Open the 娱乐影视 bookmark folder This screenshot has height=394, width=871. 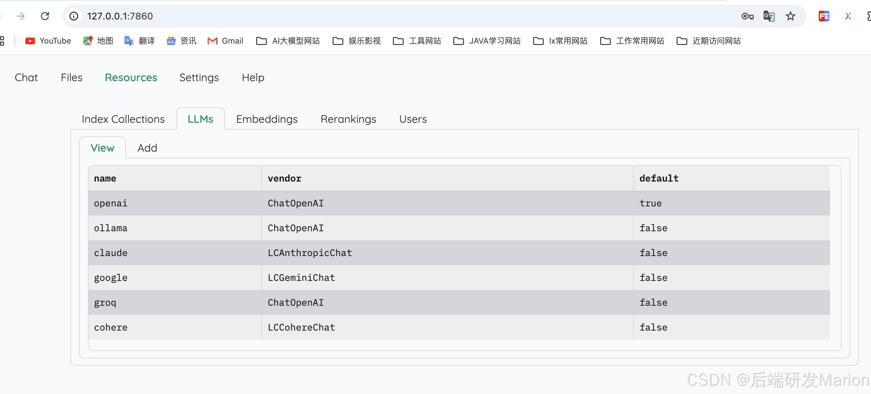pyautogui.click(x=356, y=41)
